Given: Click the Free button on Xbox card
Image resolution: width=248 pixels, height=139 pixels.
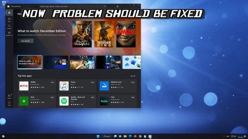Looking at the screenshot, I should (x=52, y=98).
